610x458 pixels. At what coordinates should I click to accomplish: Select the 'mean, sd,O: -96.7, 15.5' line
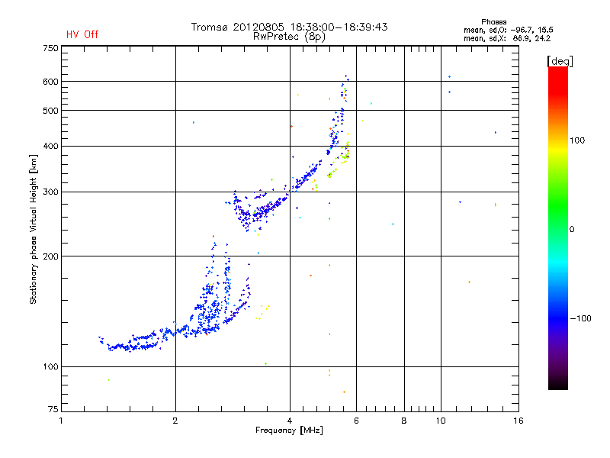pos(508,30)
